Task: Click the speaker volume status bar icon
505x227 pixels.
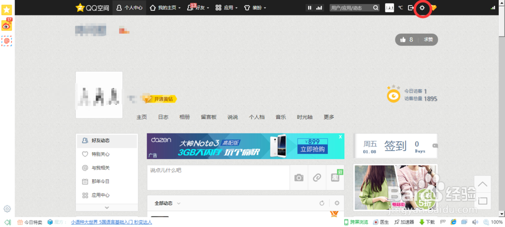Action: (x=475, y=222)
